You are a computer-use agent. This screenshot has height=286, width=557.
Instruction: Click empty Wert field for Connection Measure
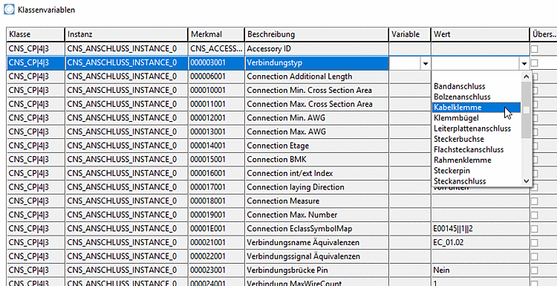[481, 201]
